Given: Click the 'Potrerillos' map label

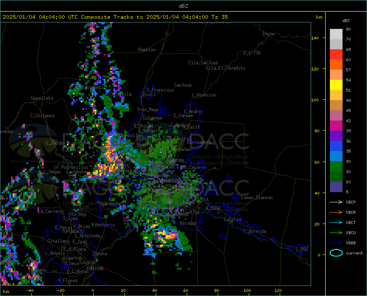Looking at the screenshot, I should tap(75, 167).
